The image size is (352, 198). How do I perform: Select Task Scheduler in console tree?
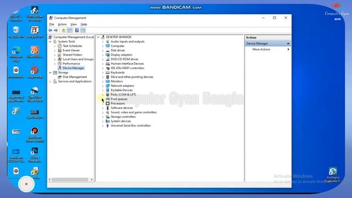pos(72,46)
